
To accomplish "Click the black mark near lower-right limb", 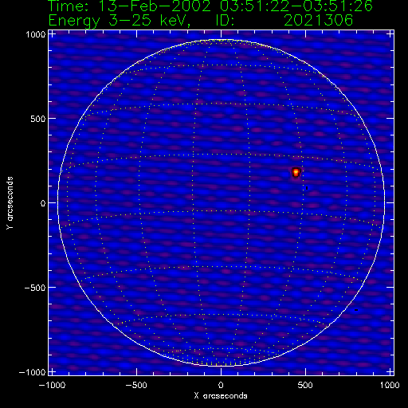I will click(x=356, y=310).
